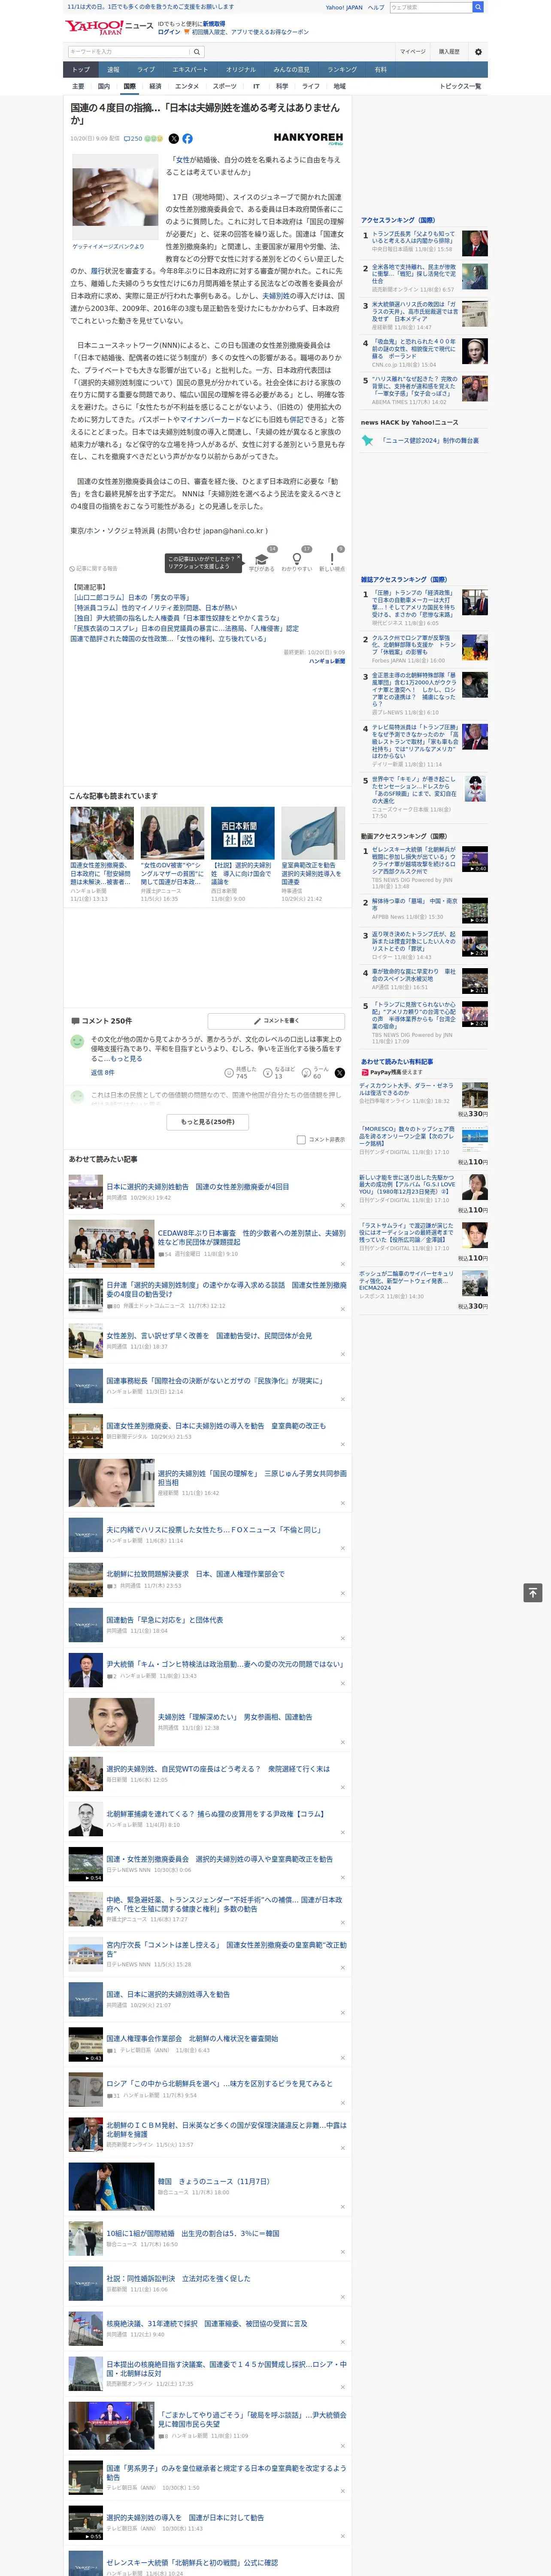Open the ニュース検定2024 link
Screen dimensions: 551x2576
429,440
